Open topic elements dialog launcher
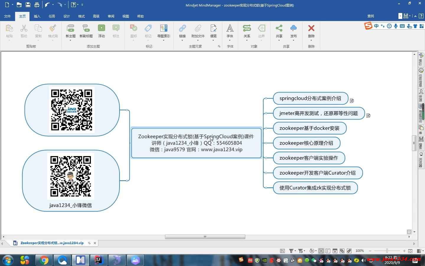Image resolution: width=425 pixels, height=266 pixels. tap(219, 46)
